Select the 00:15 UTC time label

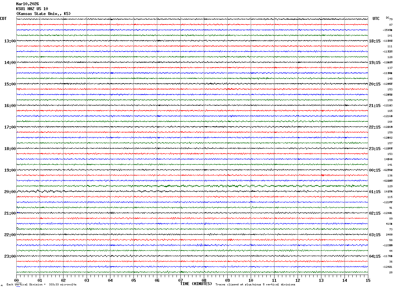(375, 170)
